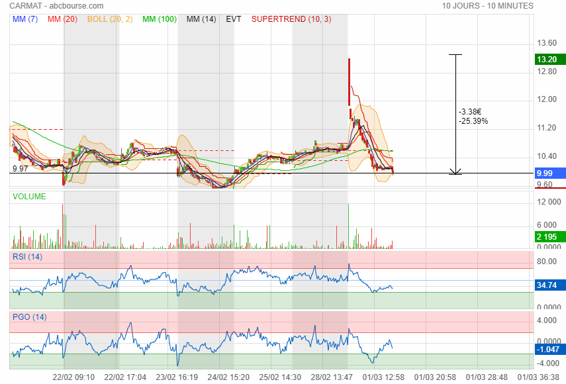The height and width of the screenshot is (384, 566).
Task: Click the blue -1.047 PGO value tag
Action: click(550, 350)
